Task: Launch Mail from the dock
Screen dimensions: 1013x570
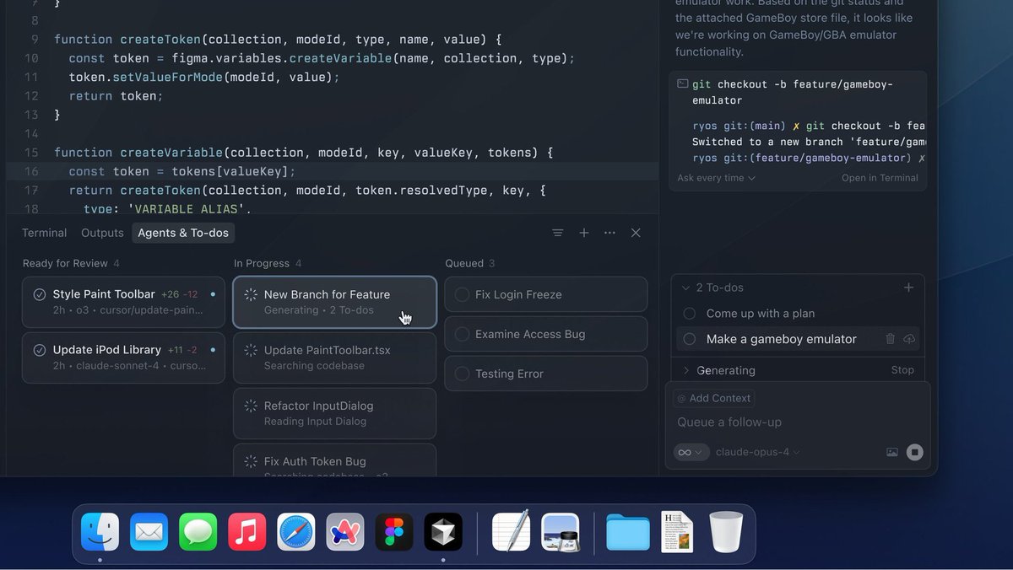Action: 149,532
